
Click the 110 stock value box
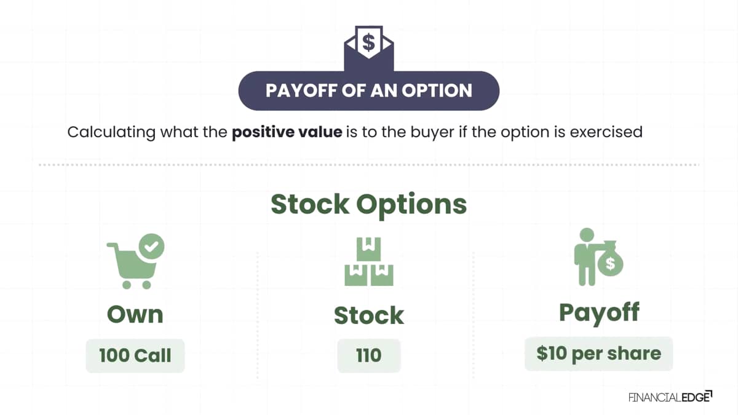[x=368, y=355]
